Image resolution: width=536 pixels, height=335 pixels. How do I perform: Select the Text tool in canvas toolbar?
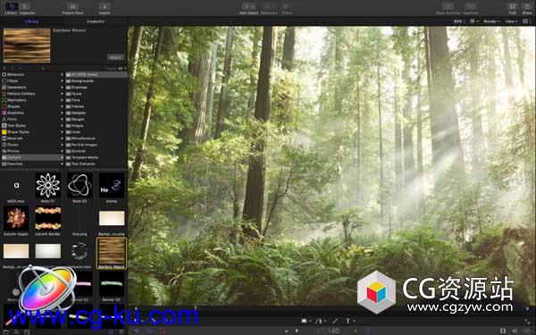348,321
